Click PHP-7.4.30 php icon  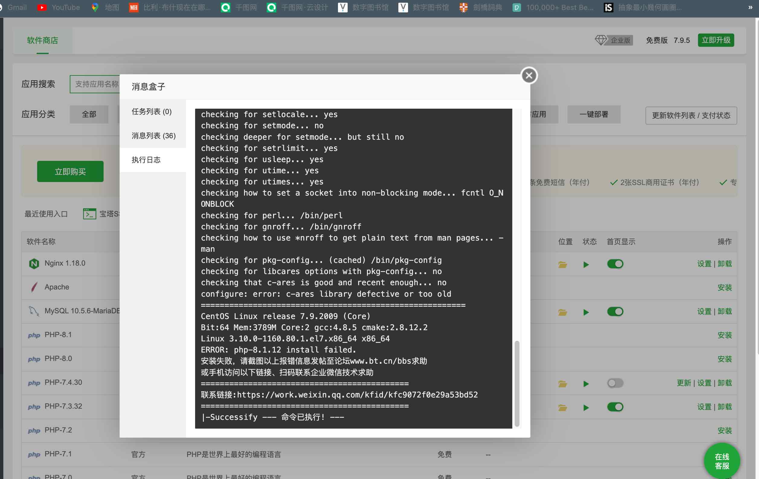[x=34, y=383]
